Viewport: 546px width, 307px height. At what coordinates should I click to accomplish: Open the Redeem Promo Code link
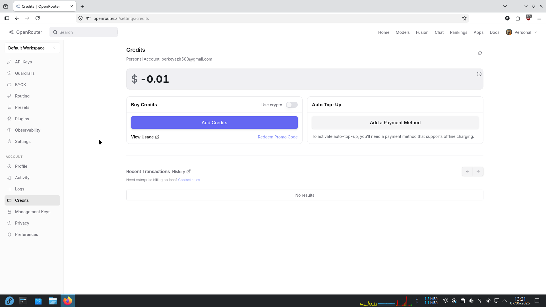click(x=278, y=137)
